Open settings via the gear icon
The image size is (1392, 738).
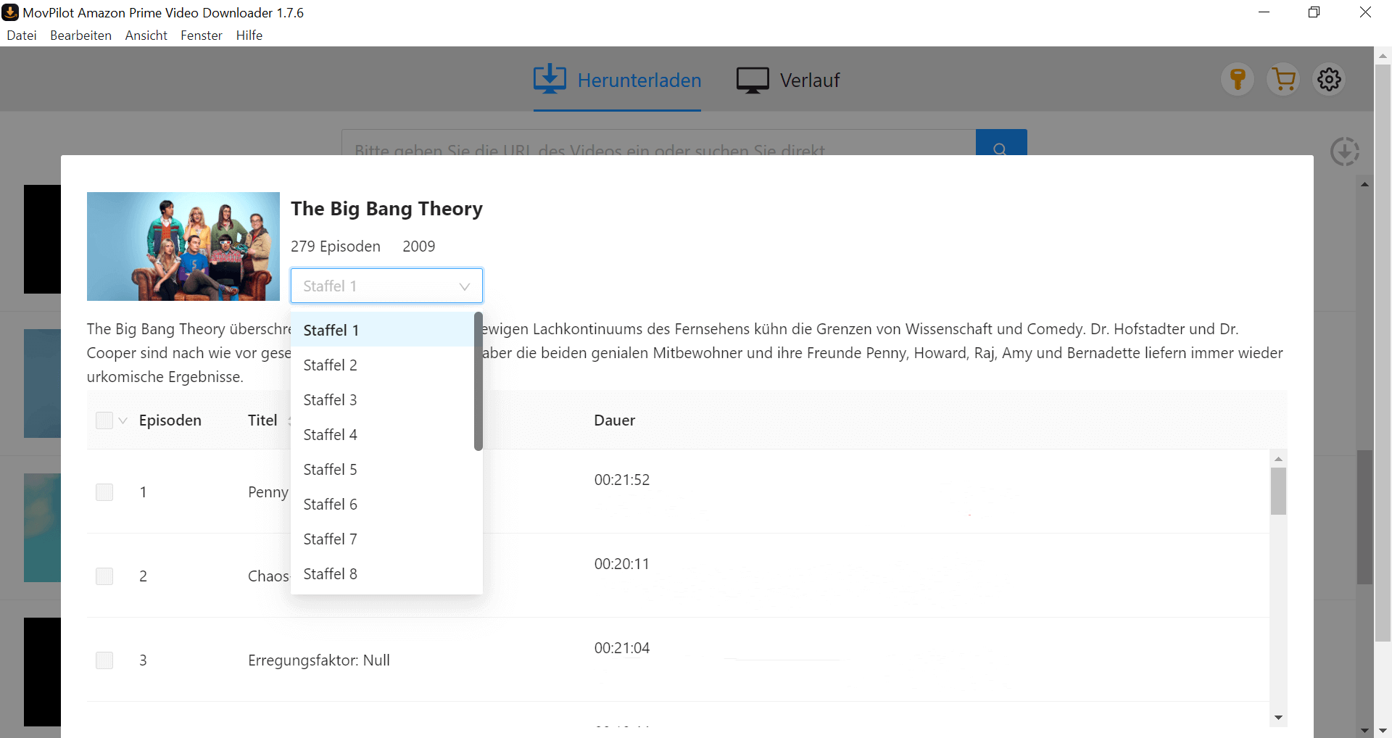click(1329, 79)
